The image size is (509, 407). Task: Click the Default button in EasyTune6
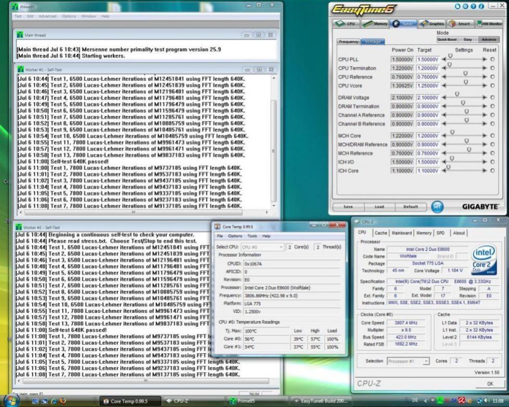click(x=411, y=206)
